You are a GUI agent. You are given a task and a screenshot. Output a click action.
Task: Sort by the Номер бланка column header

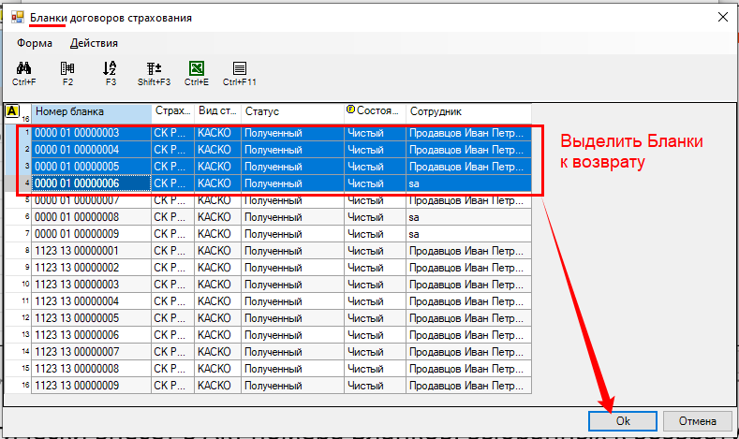click(91, 112)
